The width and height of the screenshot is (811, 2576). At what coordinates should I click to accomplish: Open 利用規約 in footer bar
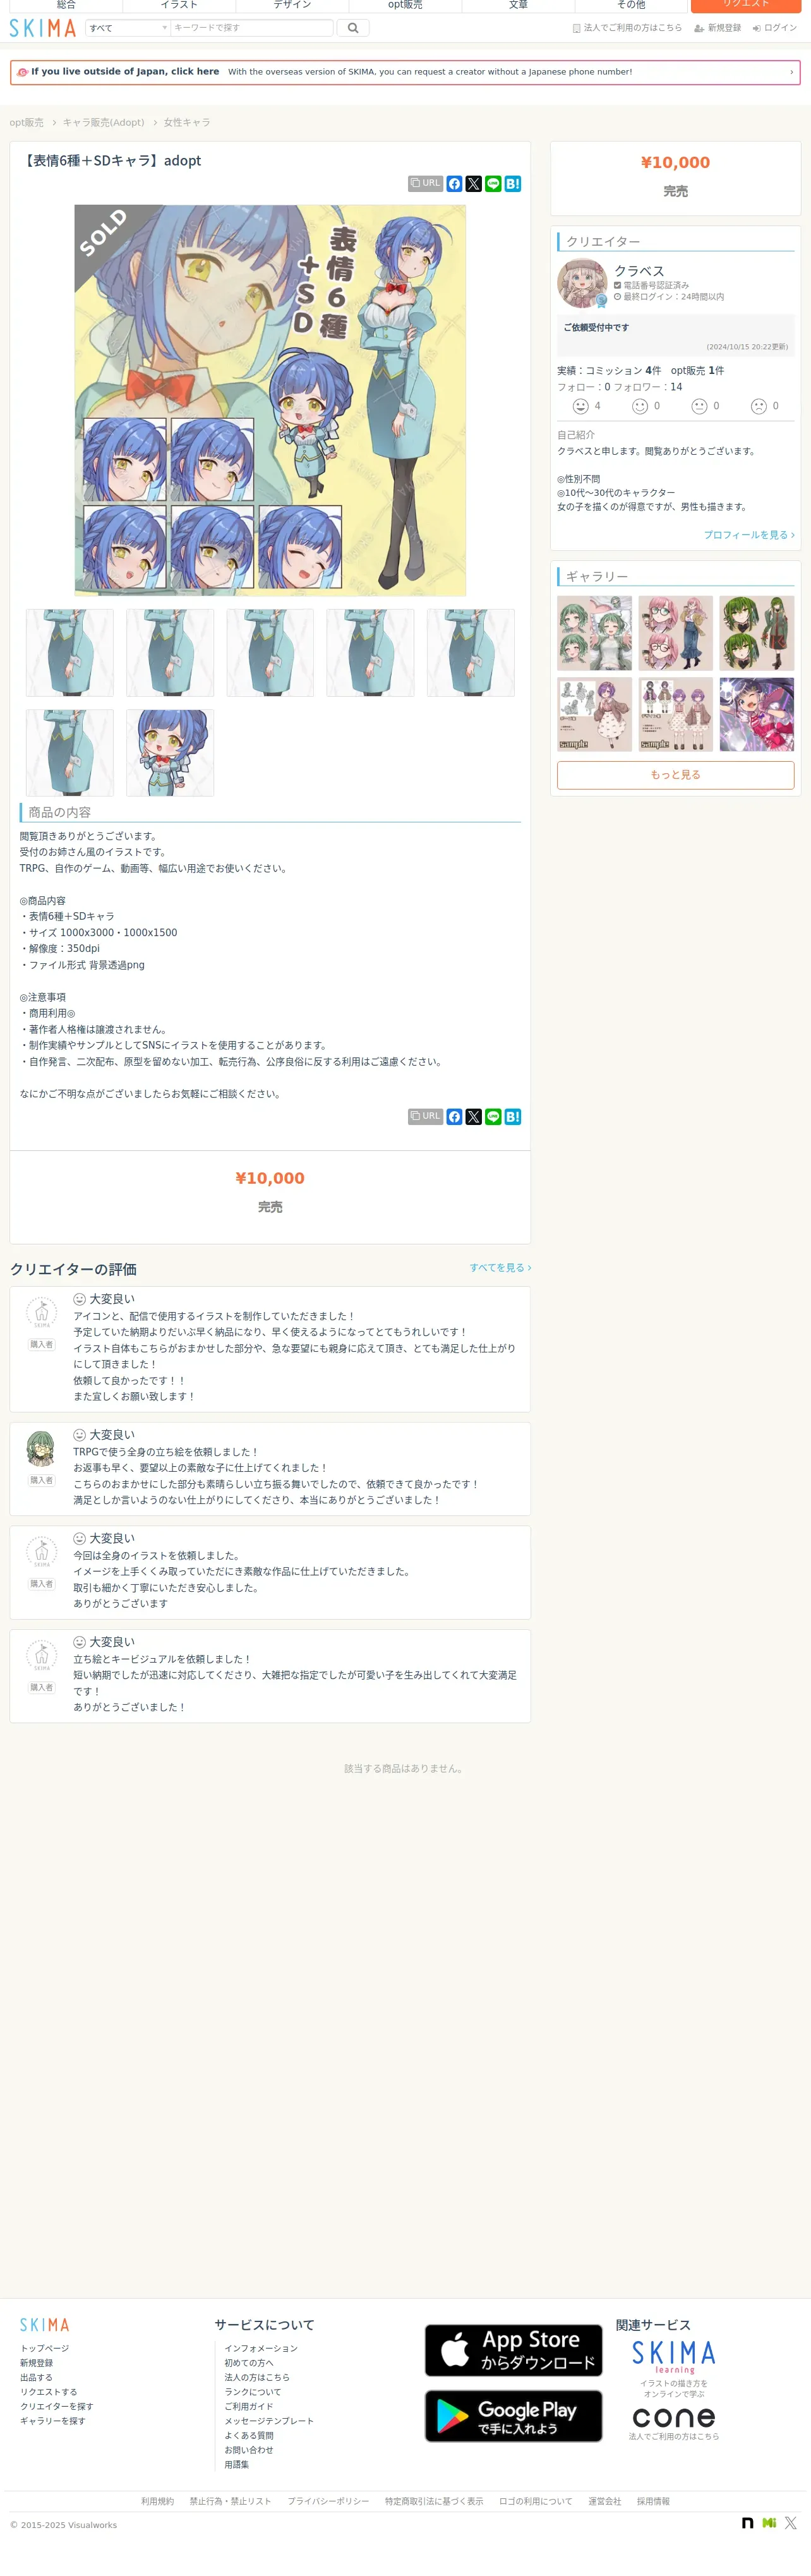click(x=157, y=2501)
